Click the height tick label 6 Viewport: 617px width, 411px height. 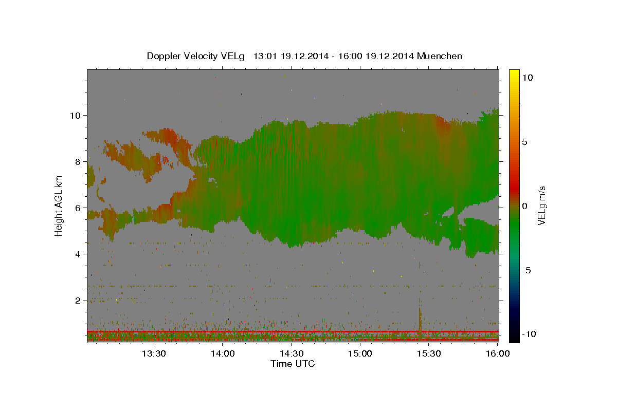coord(78,208)
